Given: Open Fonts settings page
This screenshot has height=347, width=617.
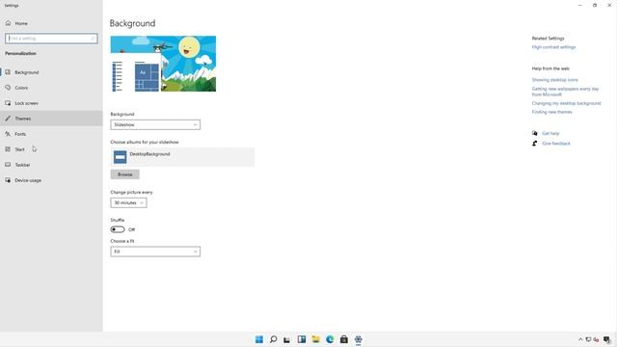Looking at the screenshot, I should [51, 134].
